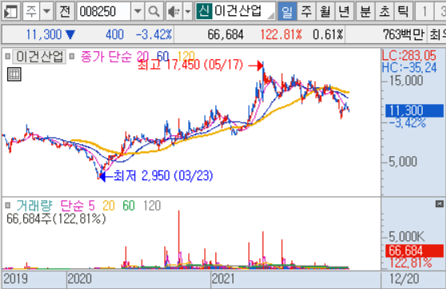Click the red 122.81% volume ratio
The width and height of the screenshot is (446, 289).
(x=281, y=34)
